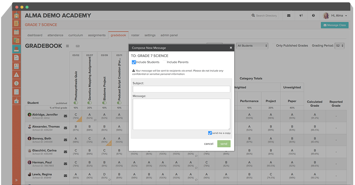Click in the Subject input field
This screenshot has height=185, width=355.
click(181, 89)
